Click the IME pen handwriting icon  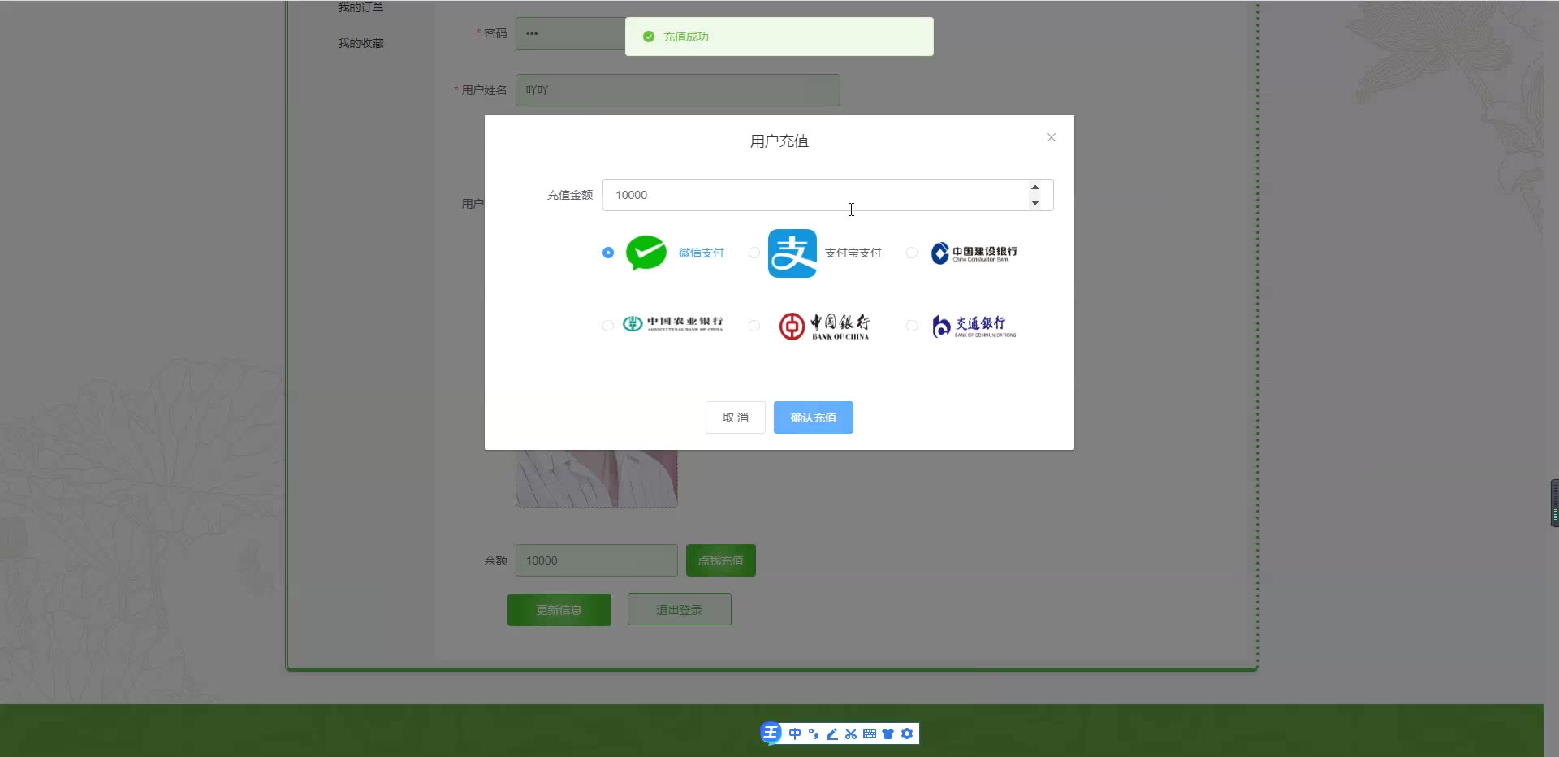832,733
